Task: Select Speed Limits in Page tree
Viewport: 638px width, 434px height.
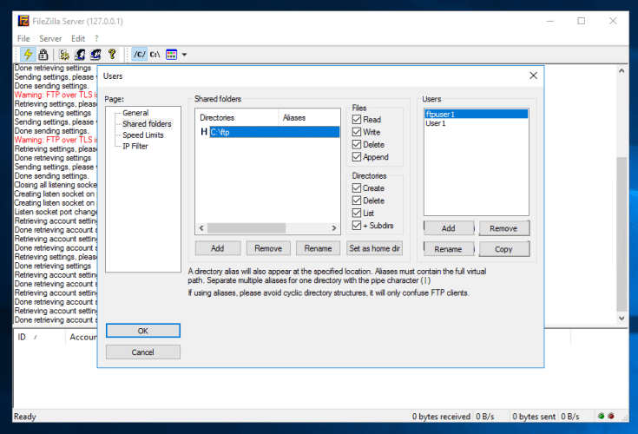Action: coord(144,135)
